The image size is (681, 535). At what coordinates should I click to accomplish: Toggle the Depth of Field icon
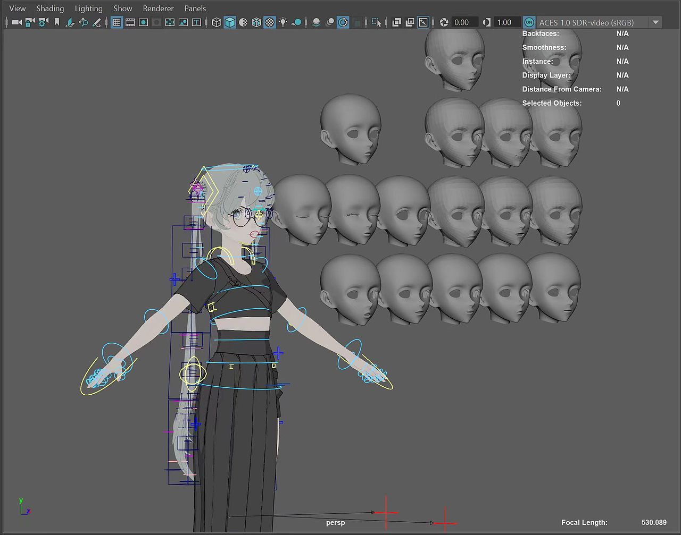(x=356, y=22)
